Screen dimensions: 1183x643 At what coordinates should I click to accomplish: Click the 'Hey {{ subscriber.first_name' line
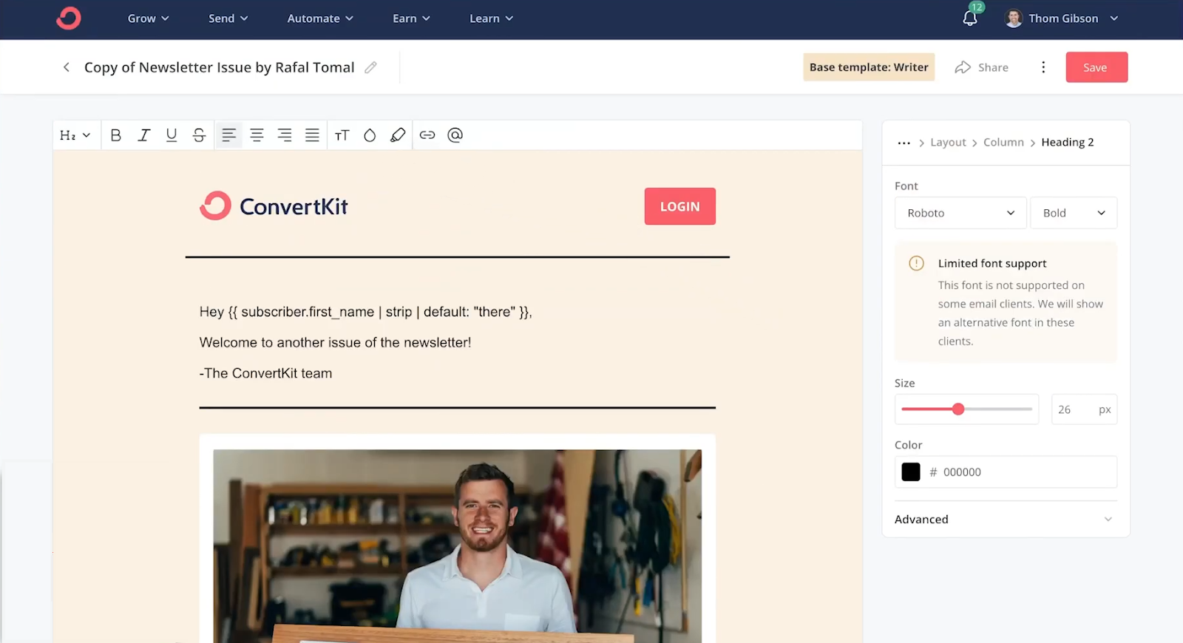pos(365,312)
